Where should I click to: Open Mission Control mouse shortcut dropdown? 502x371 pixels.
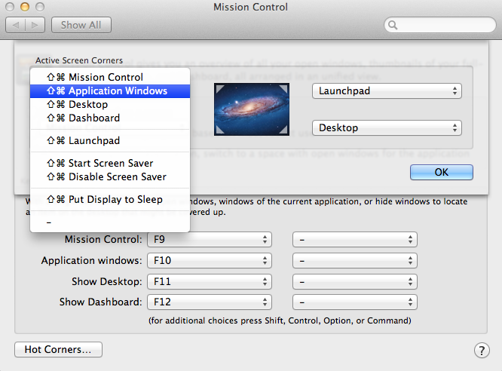[355, 240]
